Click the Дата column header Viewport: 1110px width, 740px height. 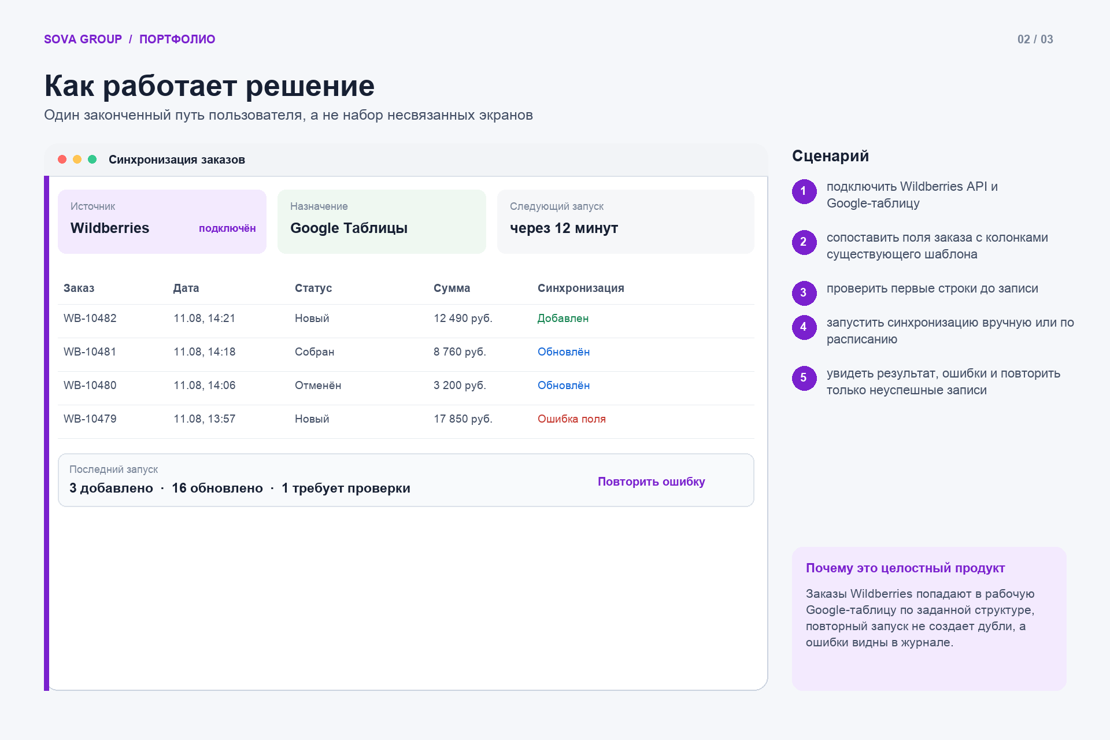[186, 288]
